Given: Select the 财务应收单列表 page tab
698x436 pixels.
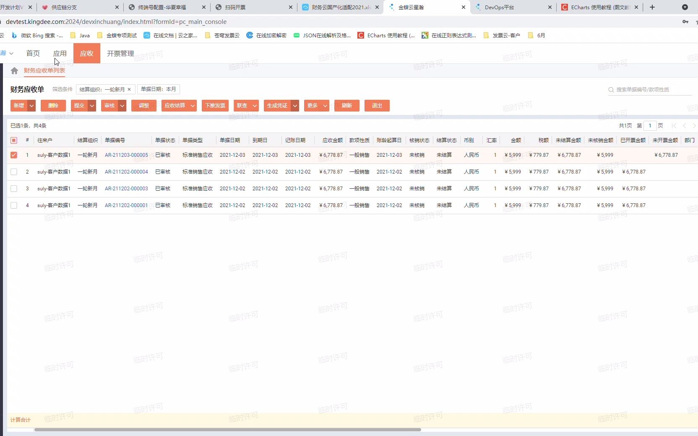Looking at the screenshot, I should [x=44, y=70].
